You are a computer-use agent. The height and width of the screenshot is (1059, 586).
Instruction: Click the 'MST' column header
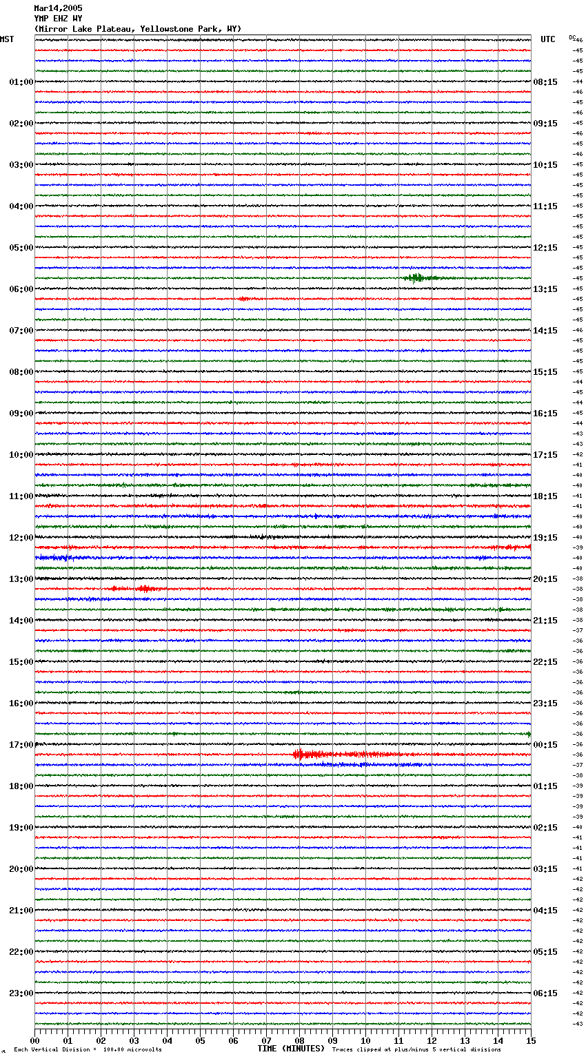tap(7, 39)
